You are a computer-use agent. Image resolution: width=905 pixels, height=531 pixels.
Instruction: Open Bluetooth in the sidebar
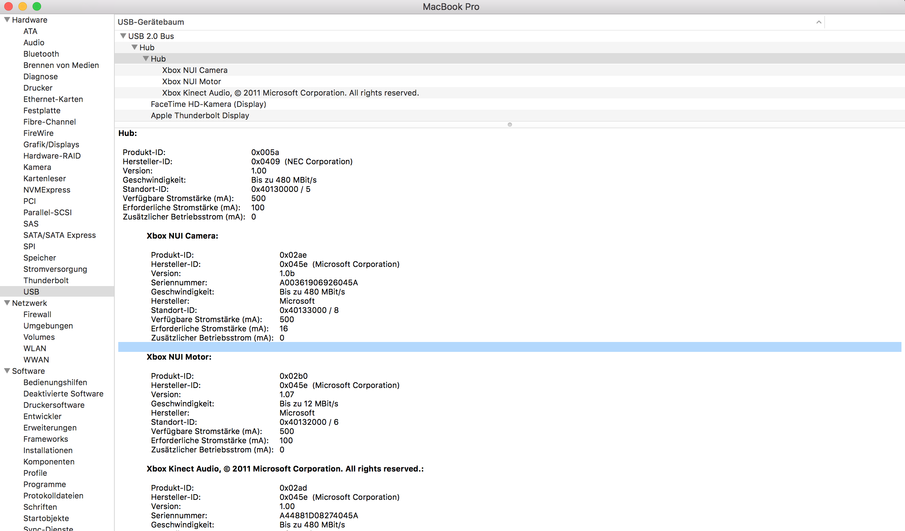click(x=41, y=54)
